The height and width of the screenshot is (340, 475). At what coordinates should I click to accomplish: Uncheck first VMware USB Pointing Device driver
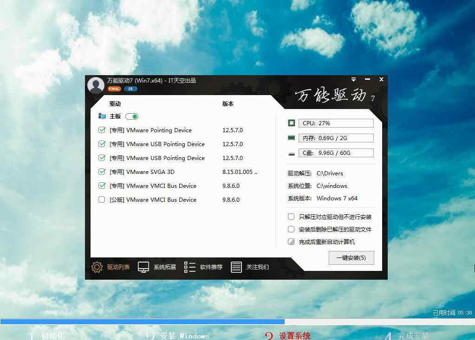(102, 144)
